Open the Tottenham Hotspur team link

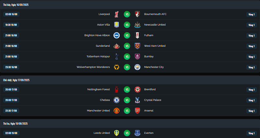coord(98,56)
